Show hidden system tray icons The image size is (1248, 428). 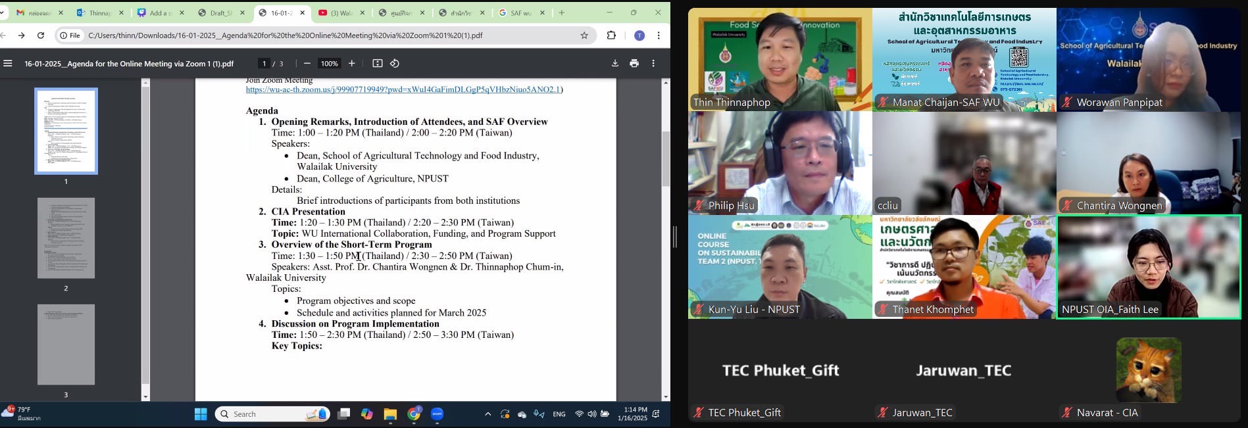[x=487, y=414]
